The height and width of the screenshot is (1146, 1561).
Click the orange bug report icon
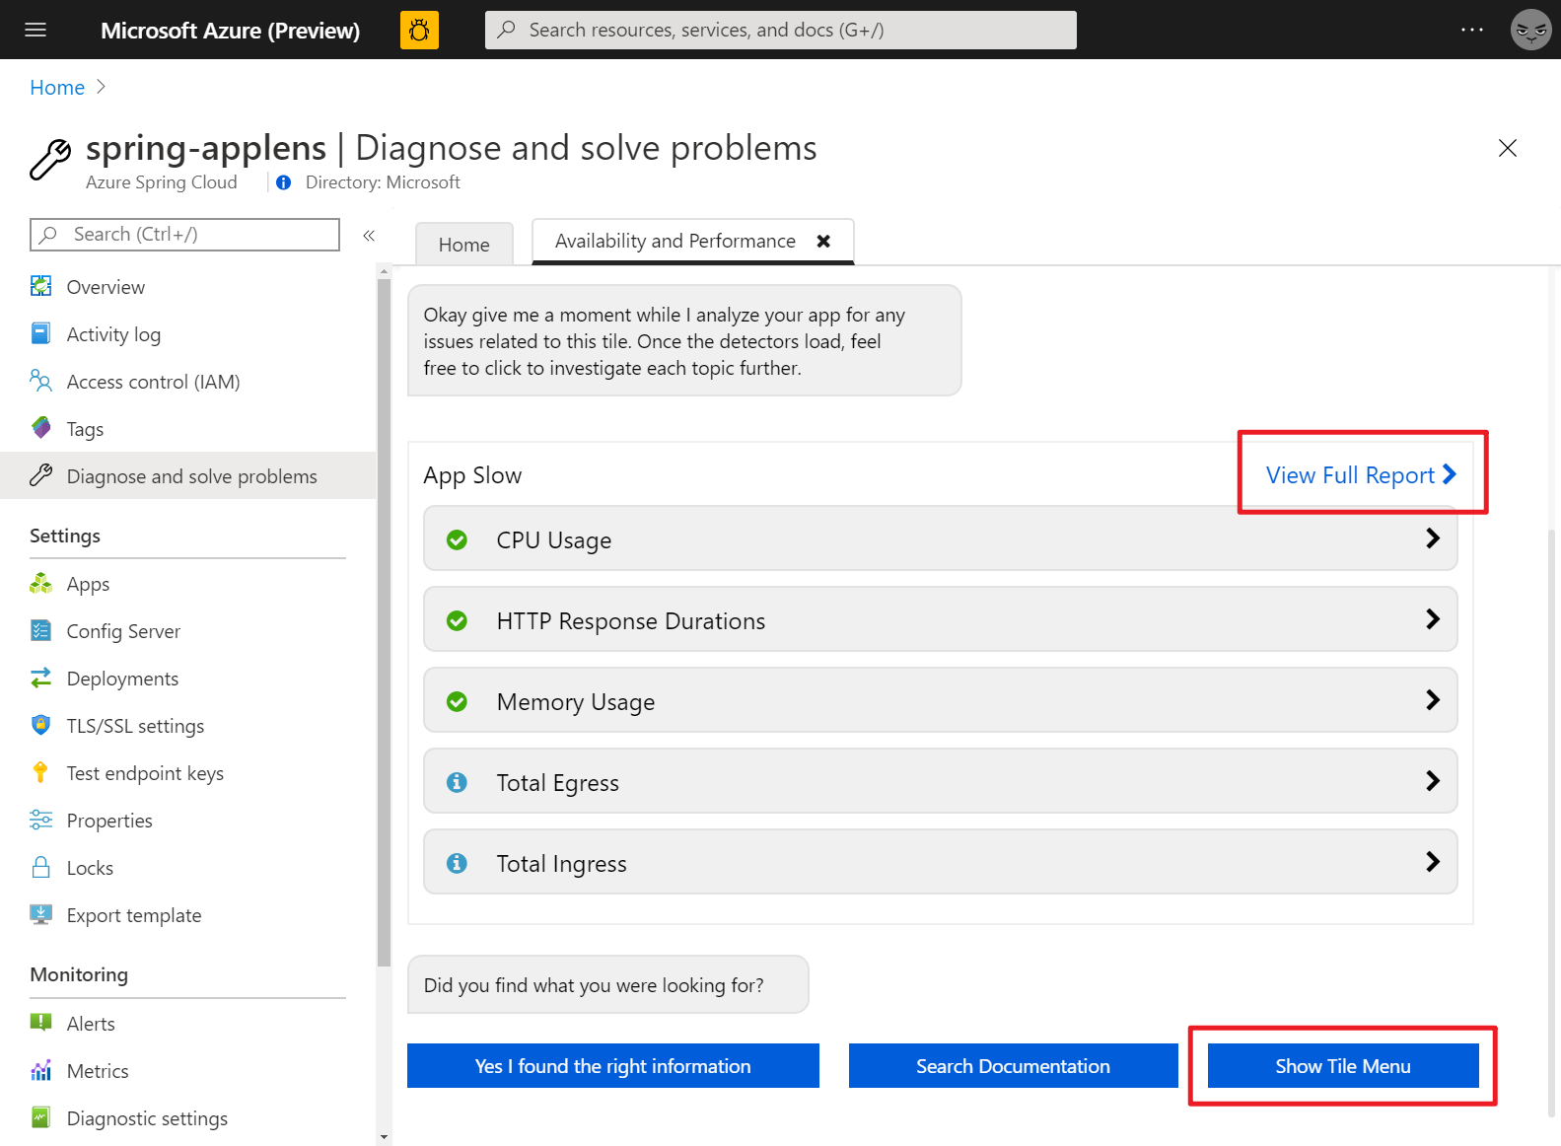(x=419, y=30)
